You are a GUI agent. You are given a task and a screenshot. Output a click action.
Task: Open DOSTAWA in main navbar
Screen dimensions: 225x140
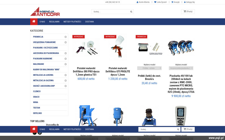click(89, 22)
